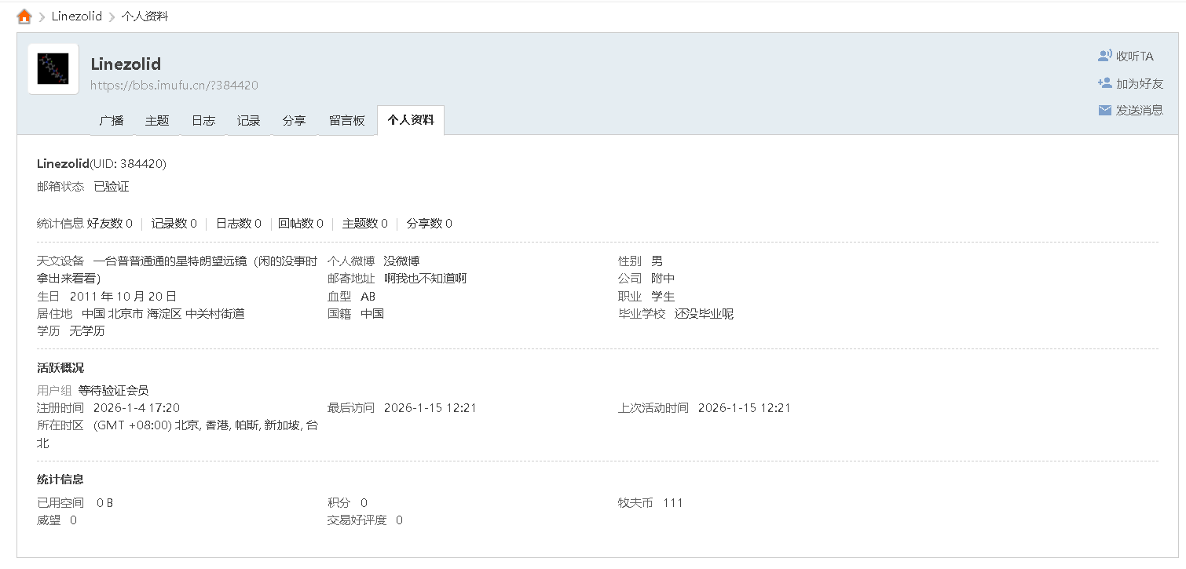
Task: Switch to the 分享 tab
Action: coord(294,120)
